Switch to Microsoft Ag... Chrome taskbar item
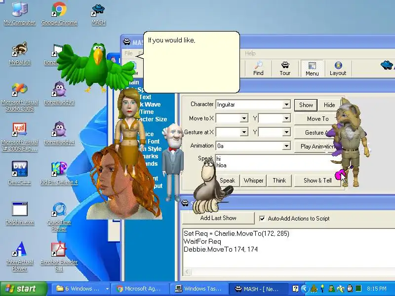This screenshot has width=395, height=296. tap(140, 289)
